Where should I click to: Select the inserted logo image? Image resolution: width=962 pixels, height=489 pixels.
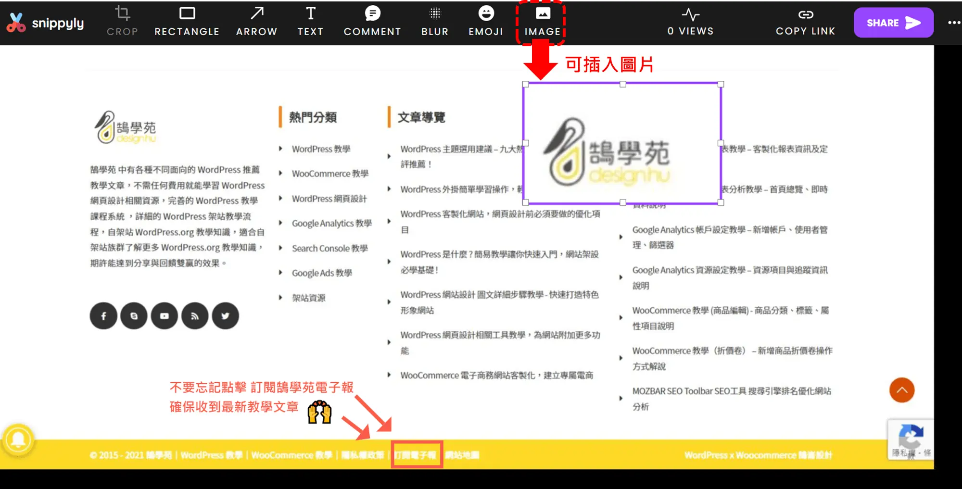coord(622,143)
